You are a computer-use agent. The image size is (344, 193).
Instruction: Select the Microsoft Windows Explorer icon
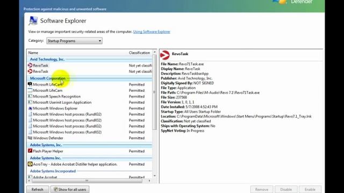pyautogui.click(x=30, y=108)
